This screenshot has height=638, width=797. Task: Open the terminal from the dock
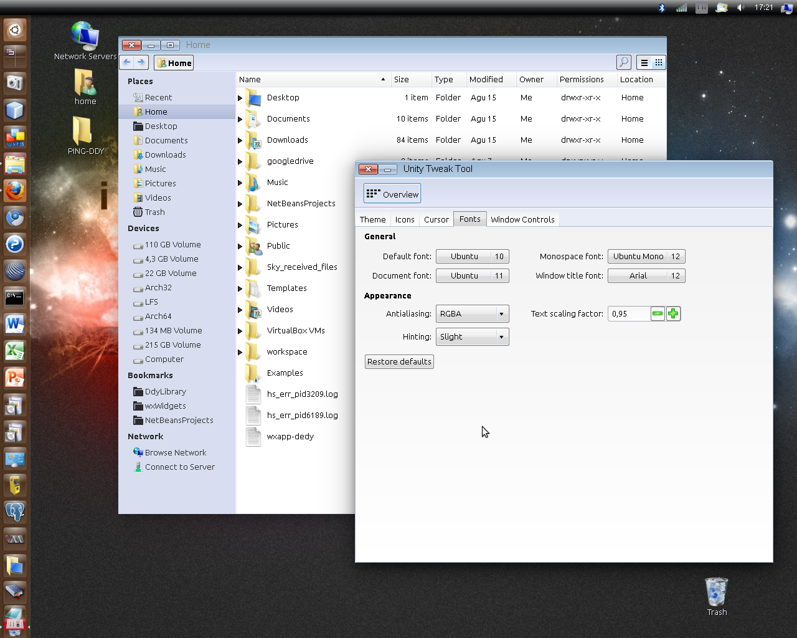click(15, 297)
